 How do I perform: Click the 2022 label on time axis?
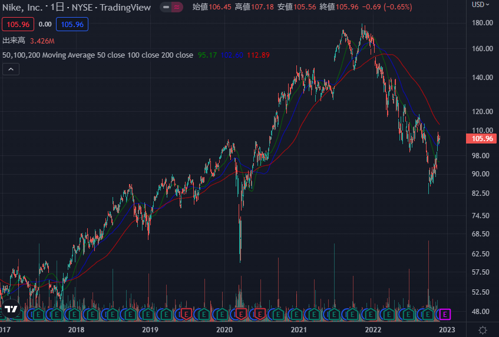(373, 330)
